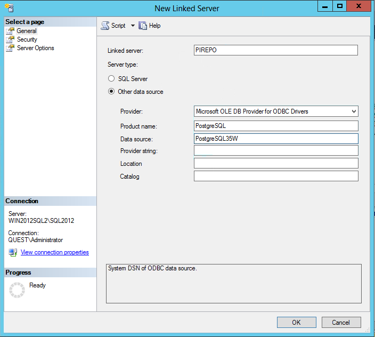Click the window icon in title bar
Image resolution: width=375 pixels, height=337 pixels.
point(8,8)
